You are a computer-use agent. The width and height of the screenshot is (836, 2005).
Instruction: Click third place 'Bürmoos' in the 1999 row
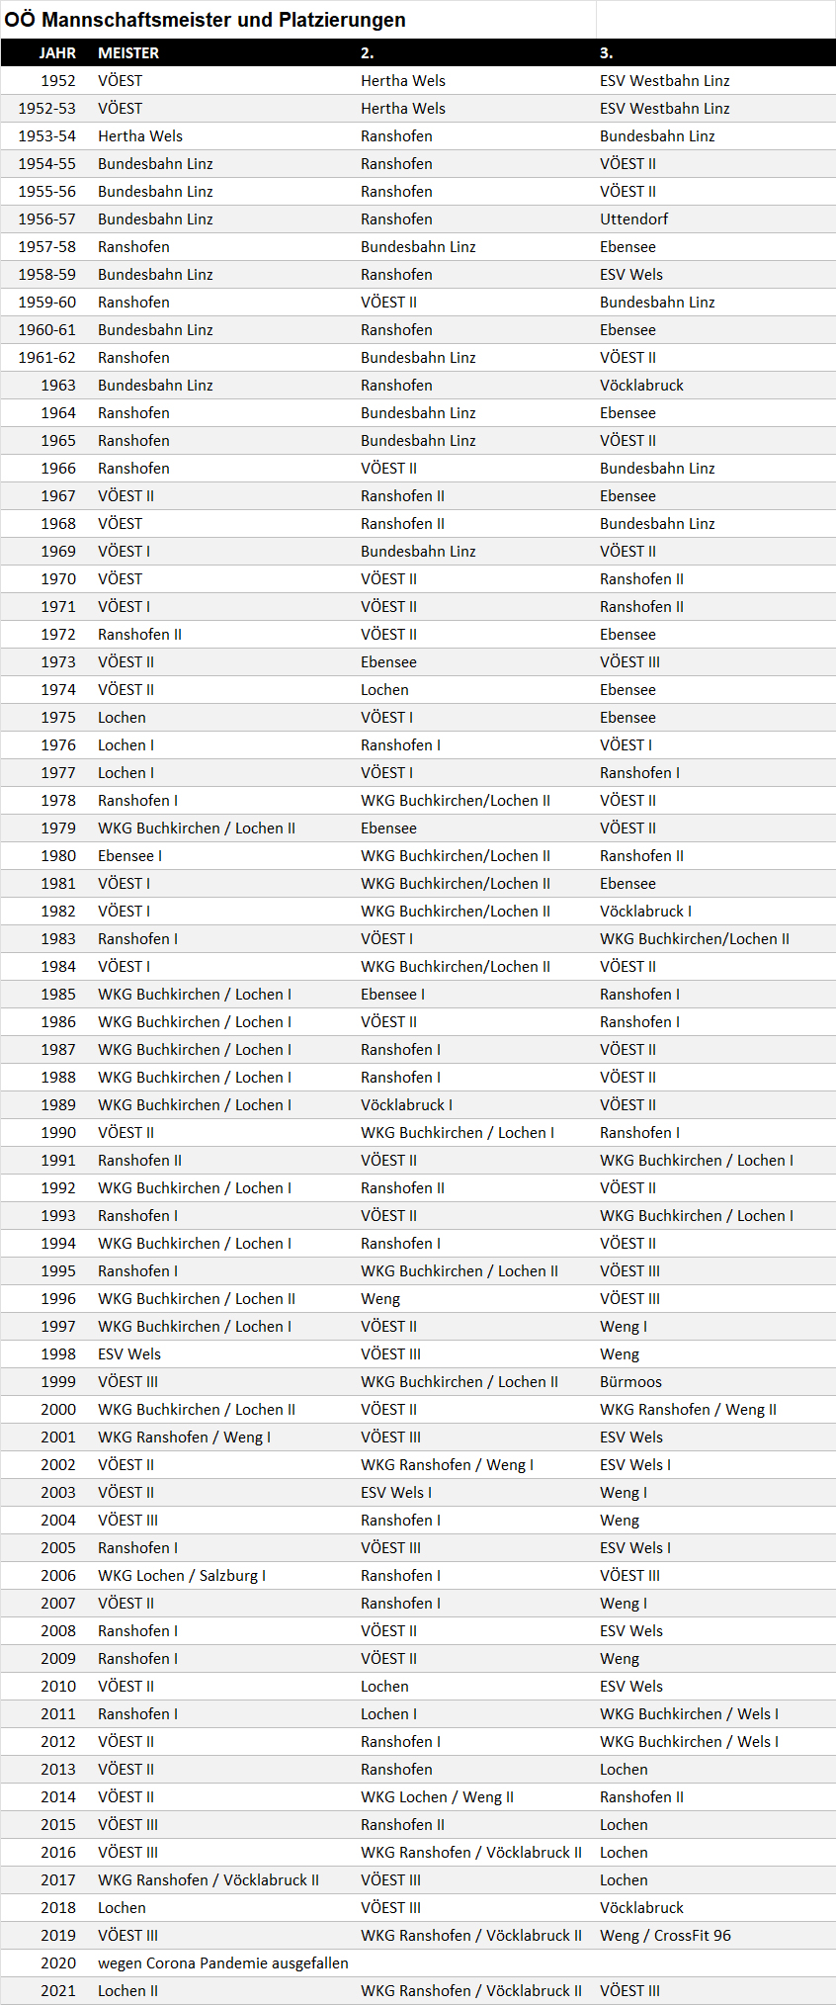tap(630, 1382)
